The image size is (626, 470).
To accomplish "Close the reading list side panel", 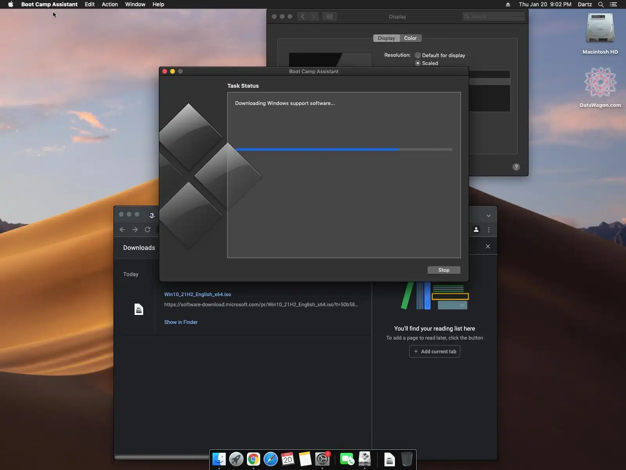I will click(488, 246).
